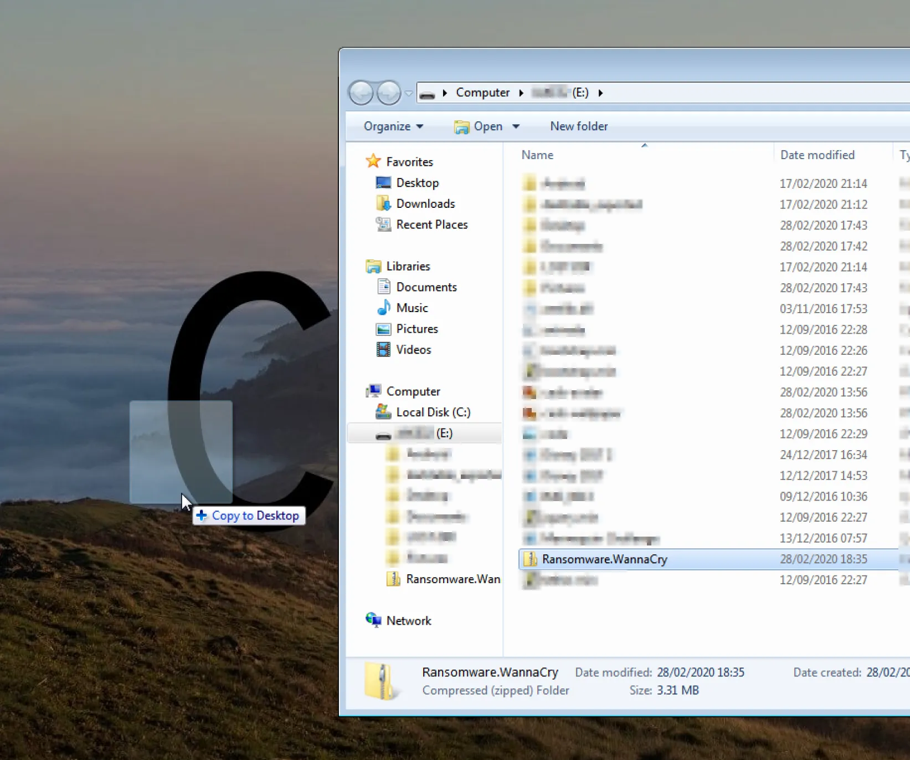Open the Organize menu
Viewport: 910px width, 760px height.
393,126
